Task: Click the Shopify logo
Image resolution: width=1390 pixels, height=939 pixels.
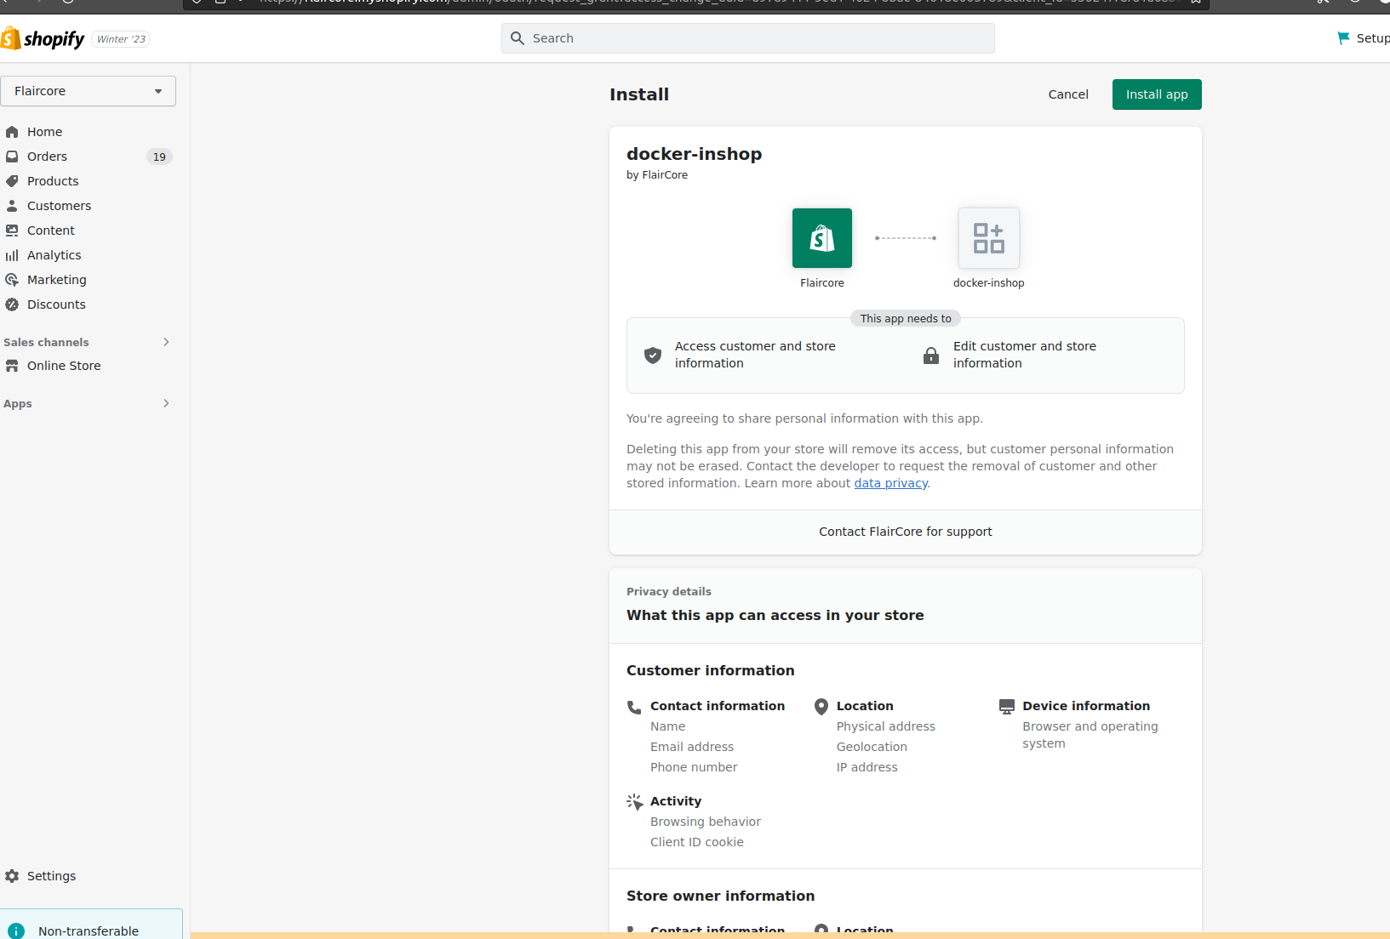Action: 43,38
